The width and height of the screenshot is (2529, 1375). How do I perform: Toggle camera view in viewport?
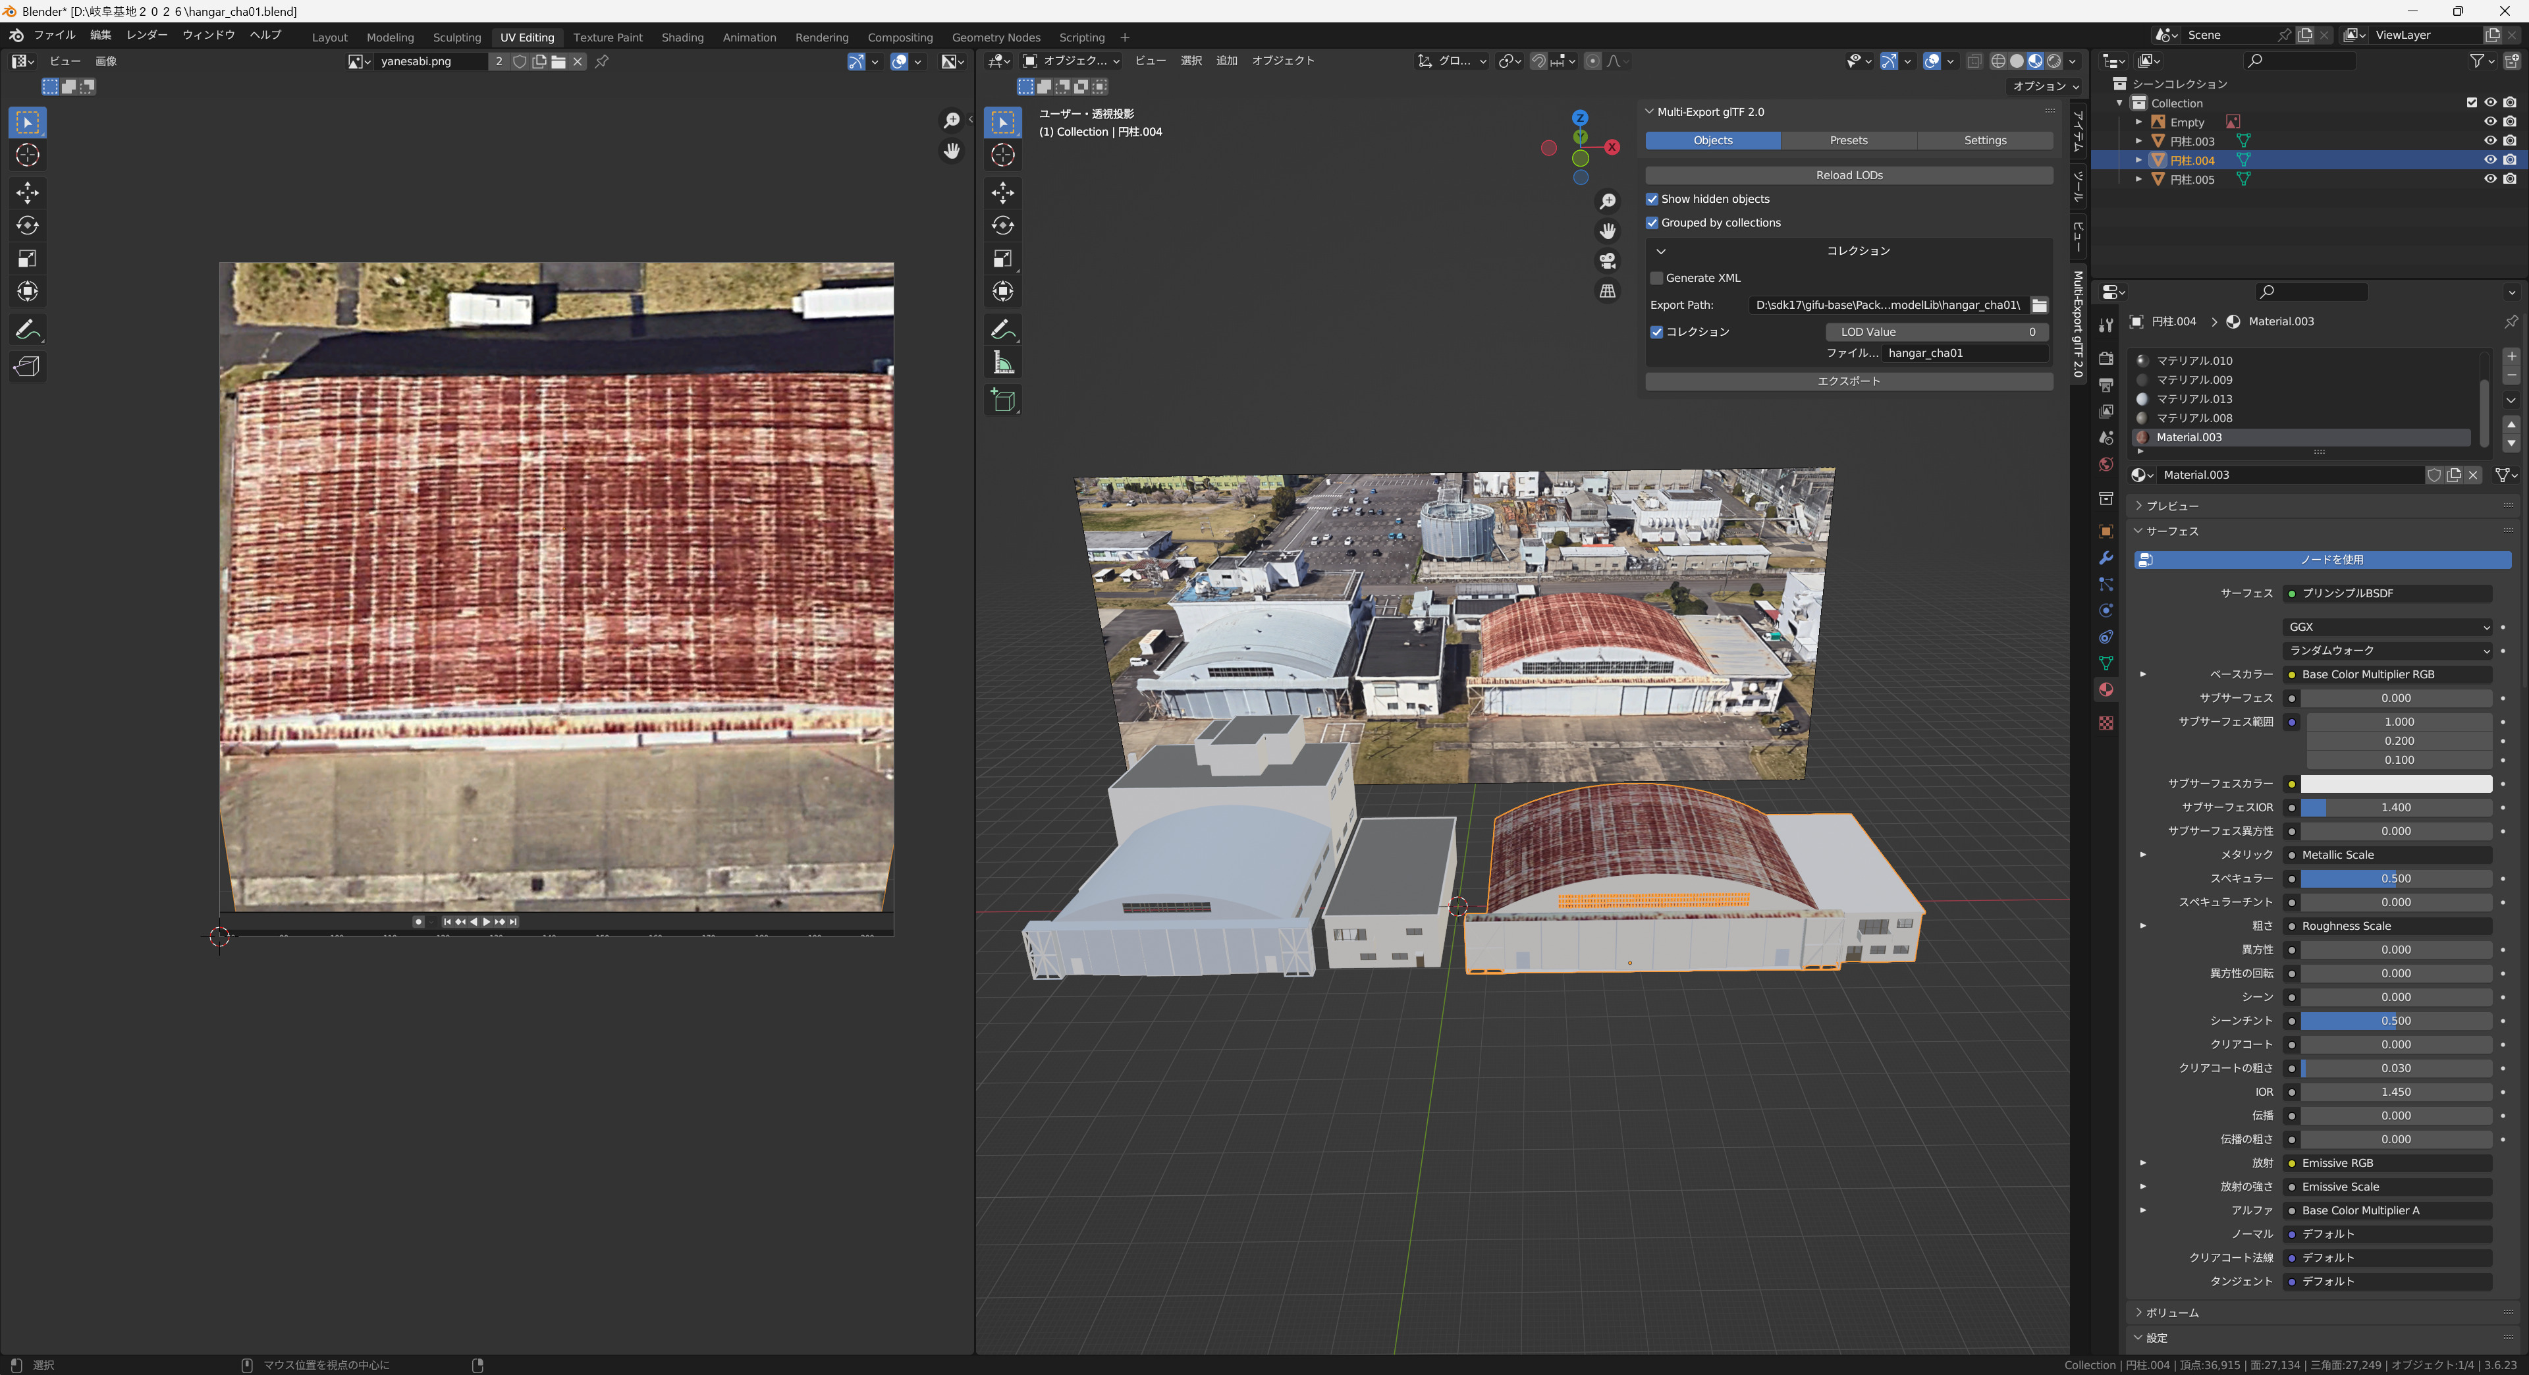coord(1607,260)
